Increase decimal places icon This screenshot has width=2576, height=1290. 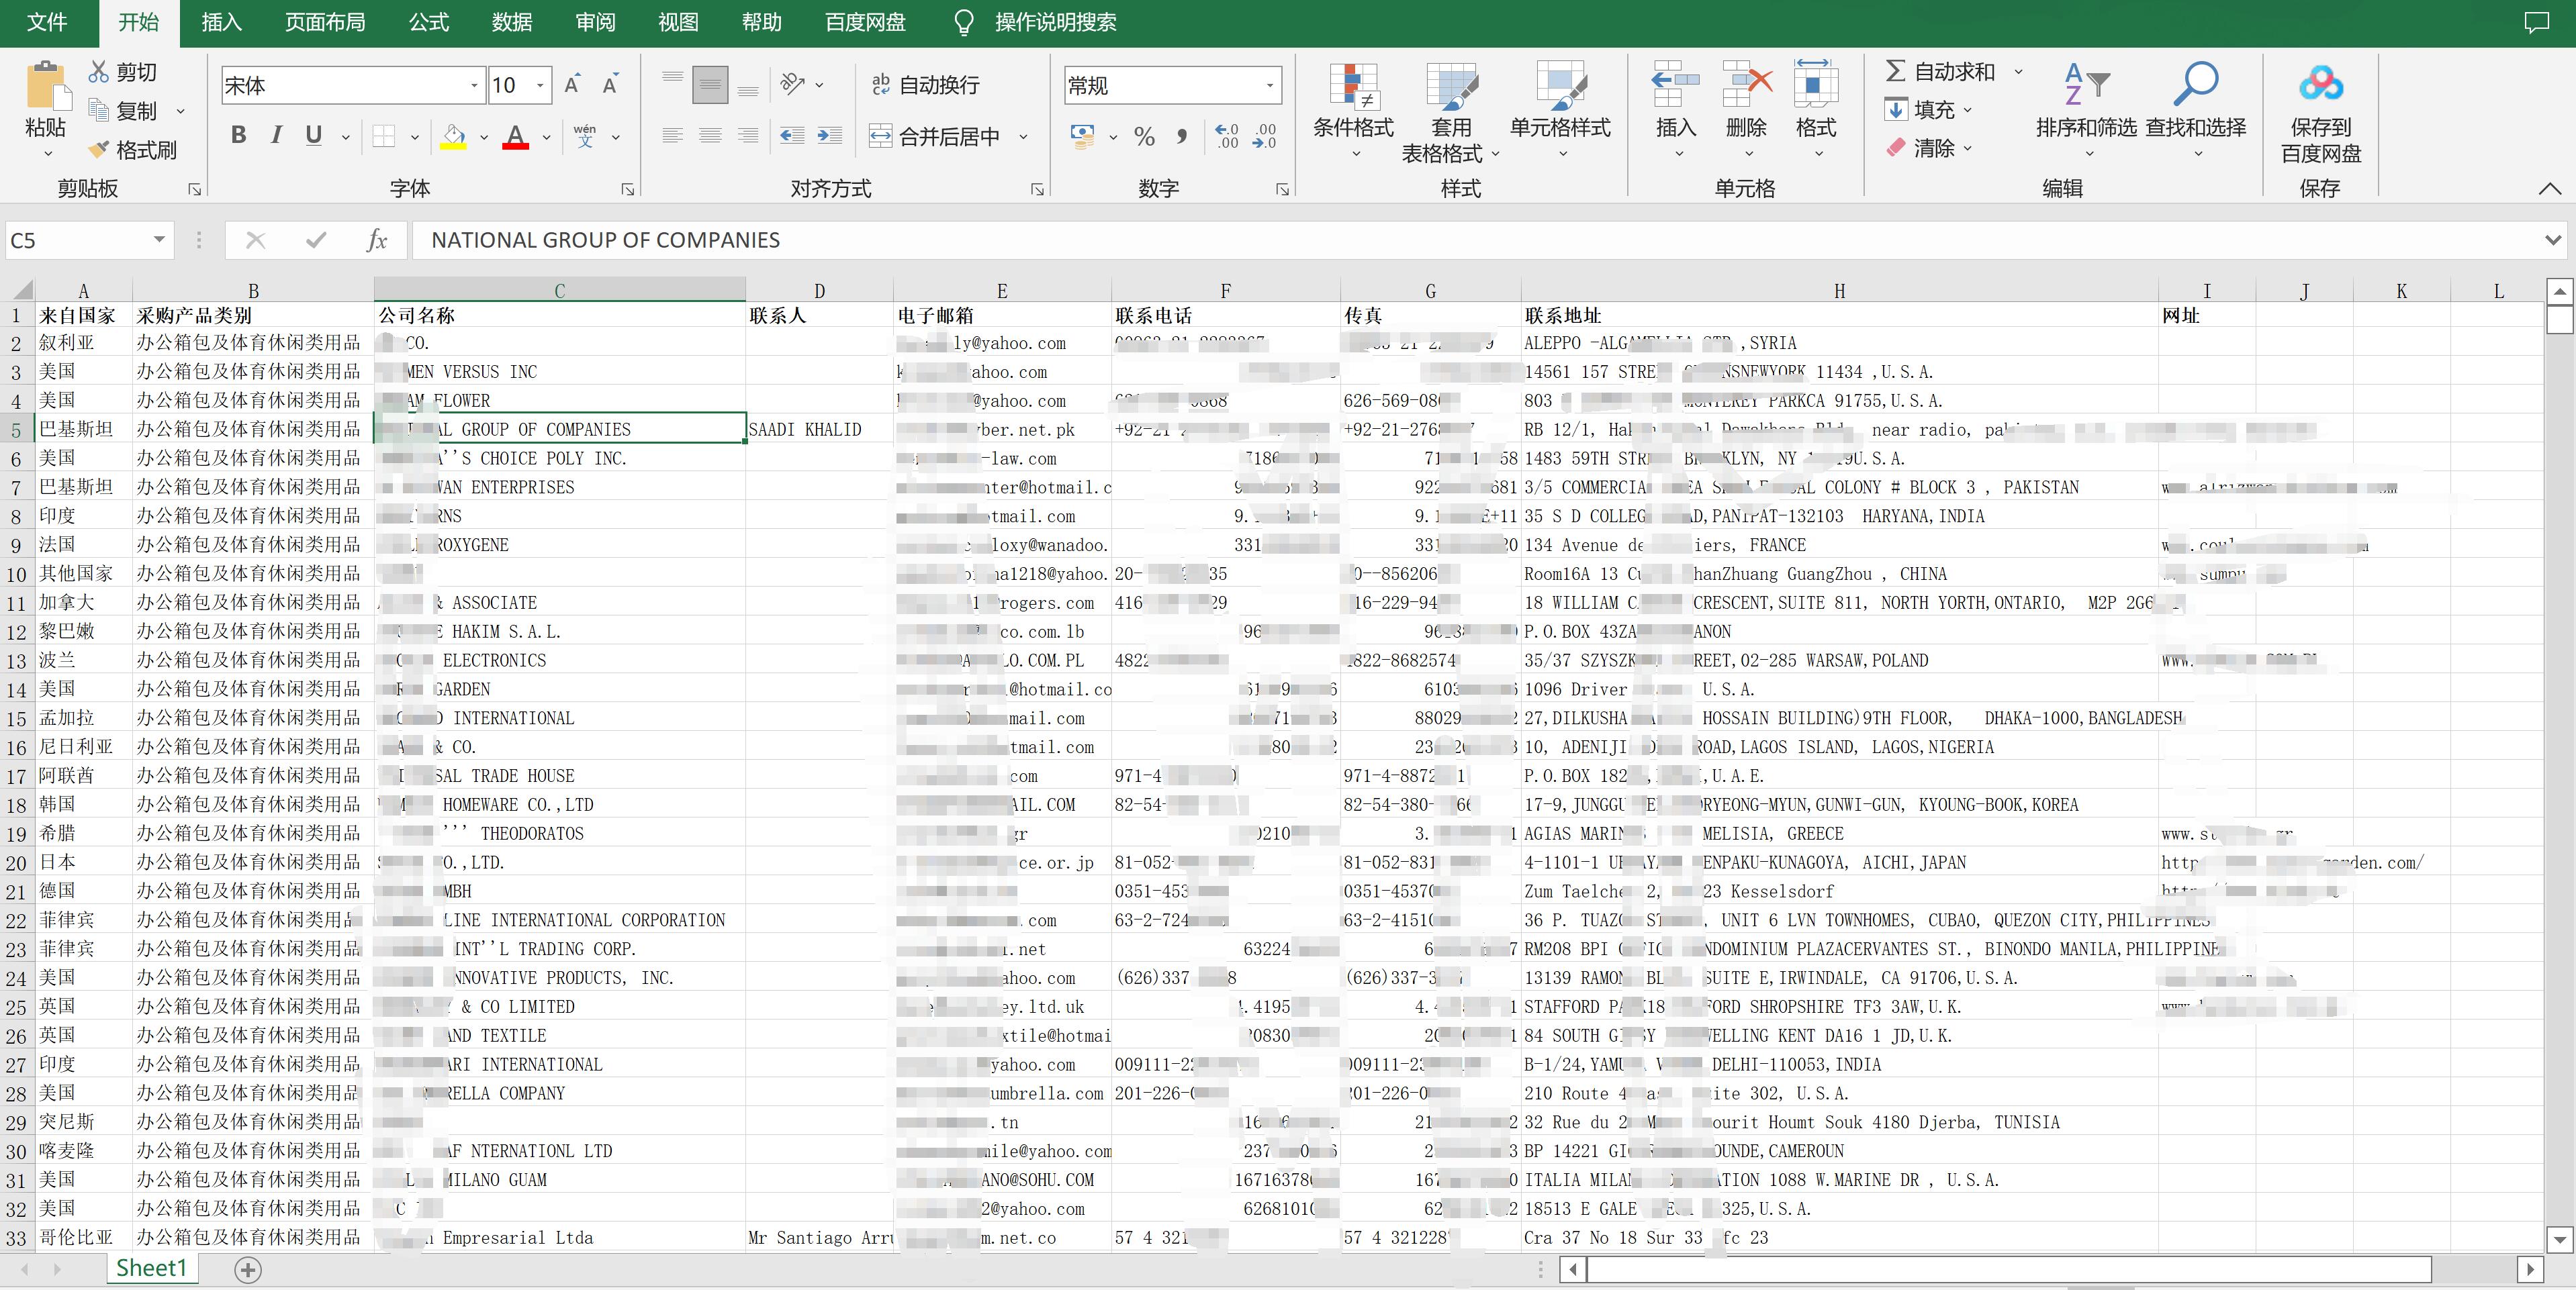coord(1227,136)
